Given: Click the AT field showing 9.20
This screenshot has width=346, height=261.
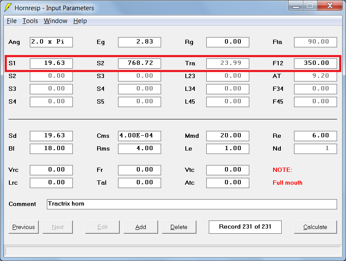Looking at the screenshot, I should coord(316,76).
